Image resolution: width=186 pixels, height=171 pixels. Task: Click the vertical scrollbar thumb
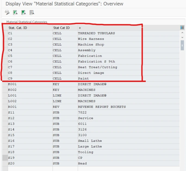[x=182, y=45]
